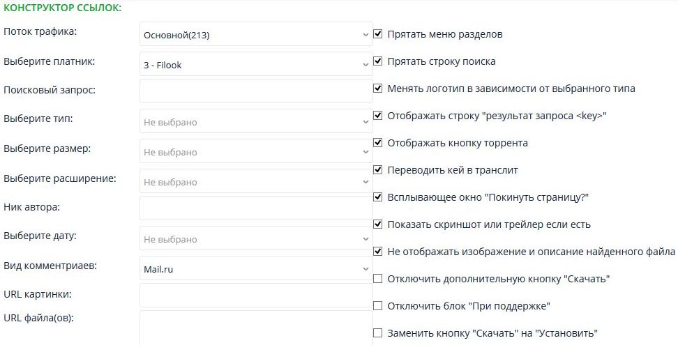Toggle the "Прятать строку поиска" checkbox

[x=378, y=61]
